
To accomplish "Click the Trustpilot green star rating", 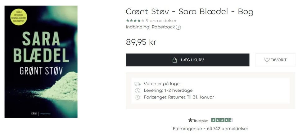I will (222, 120).
